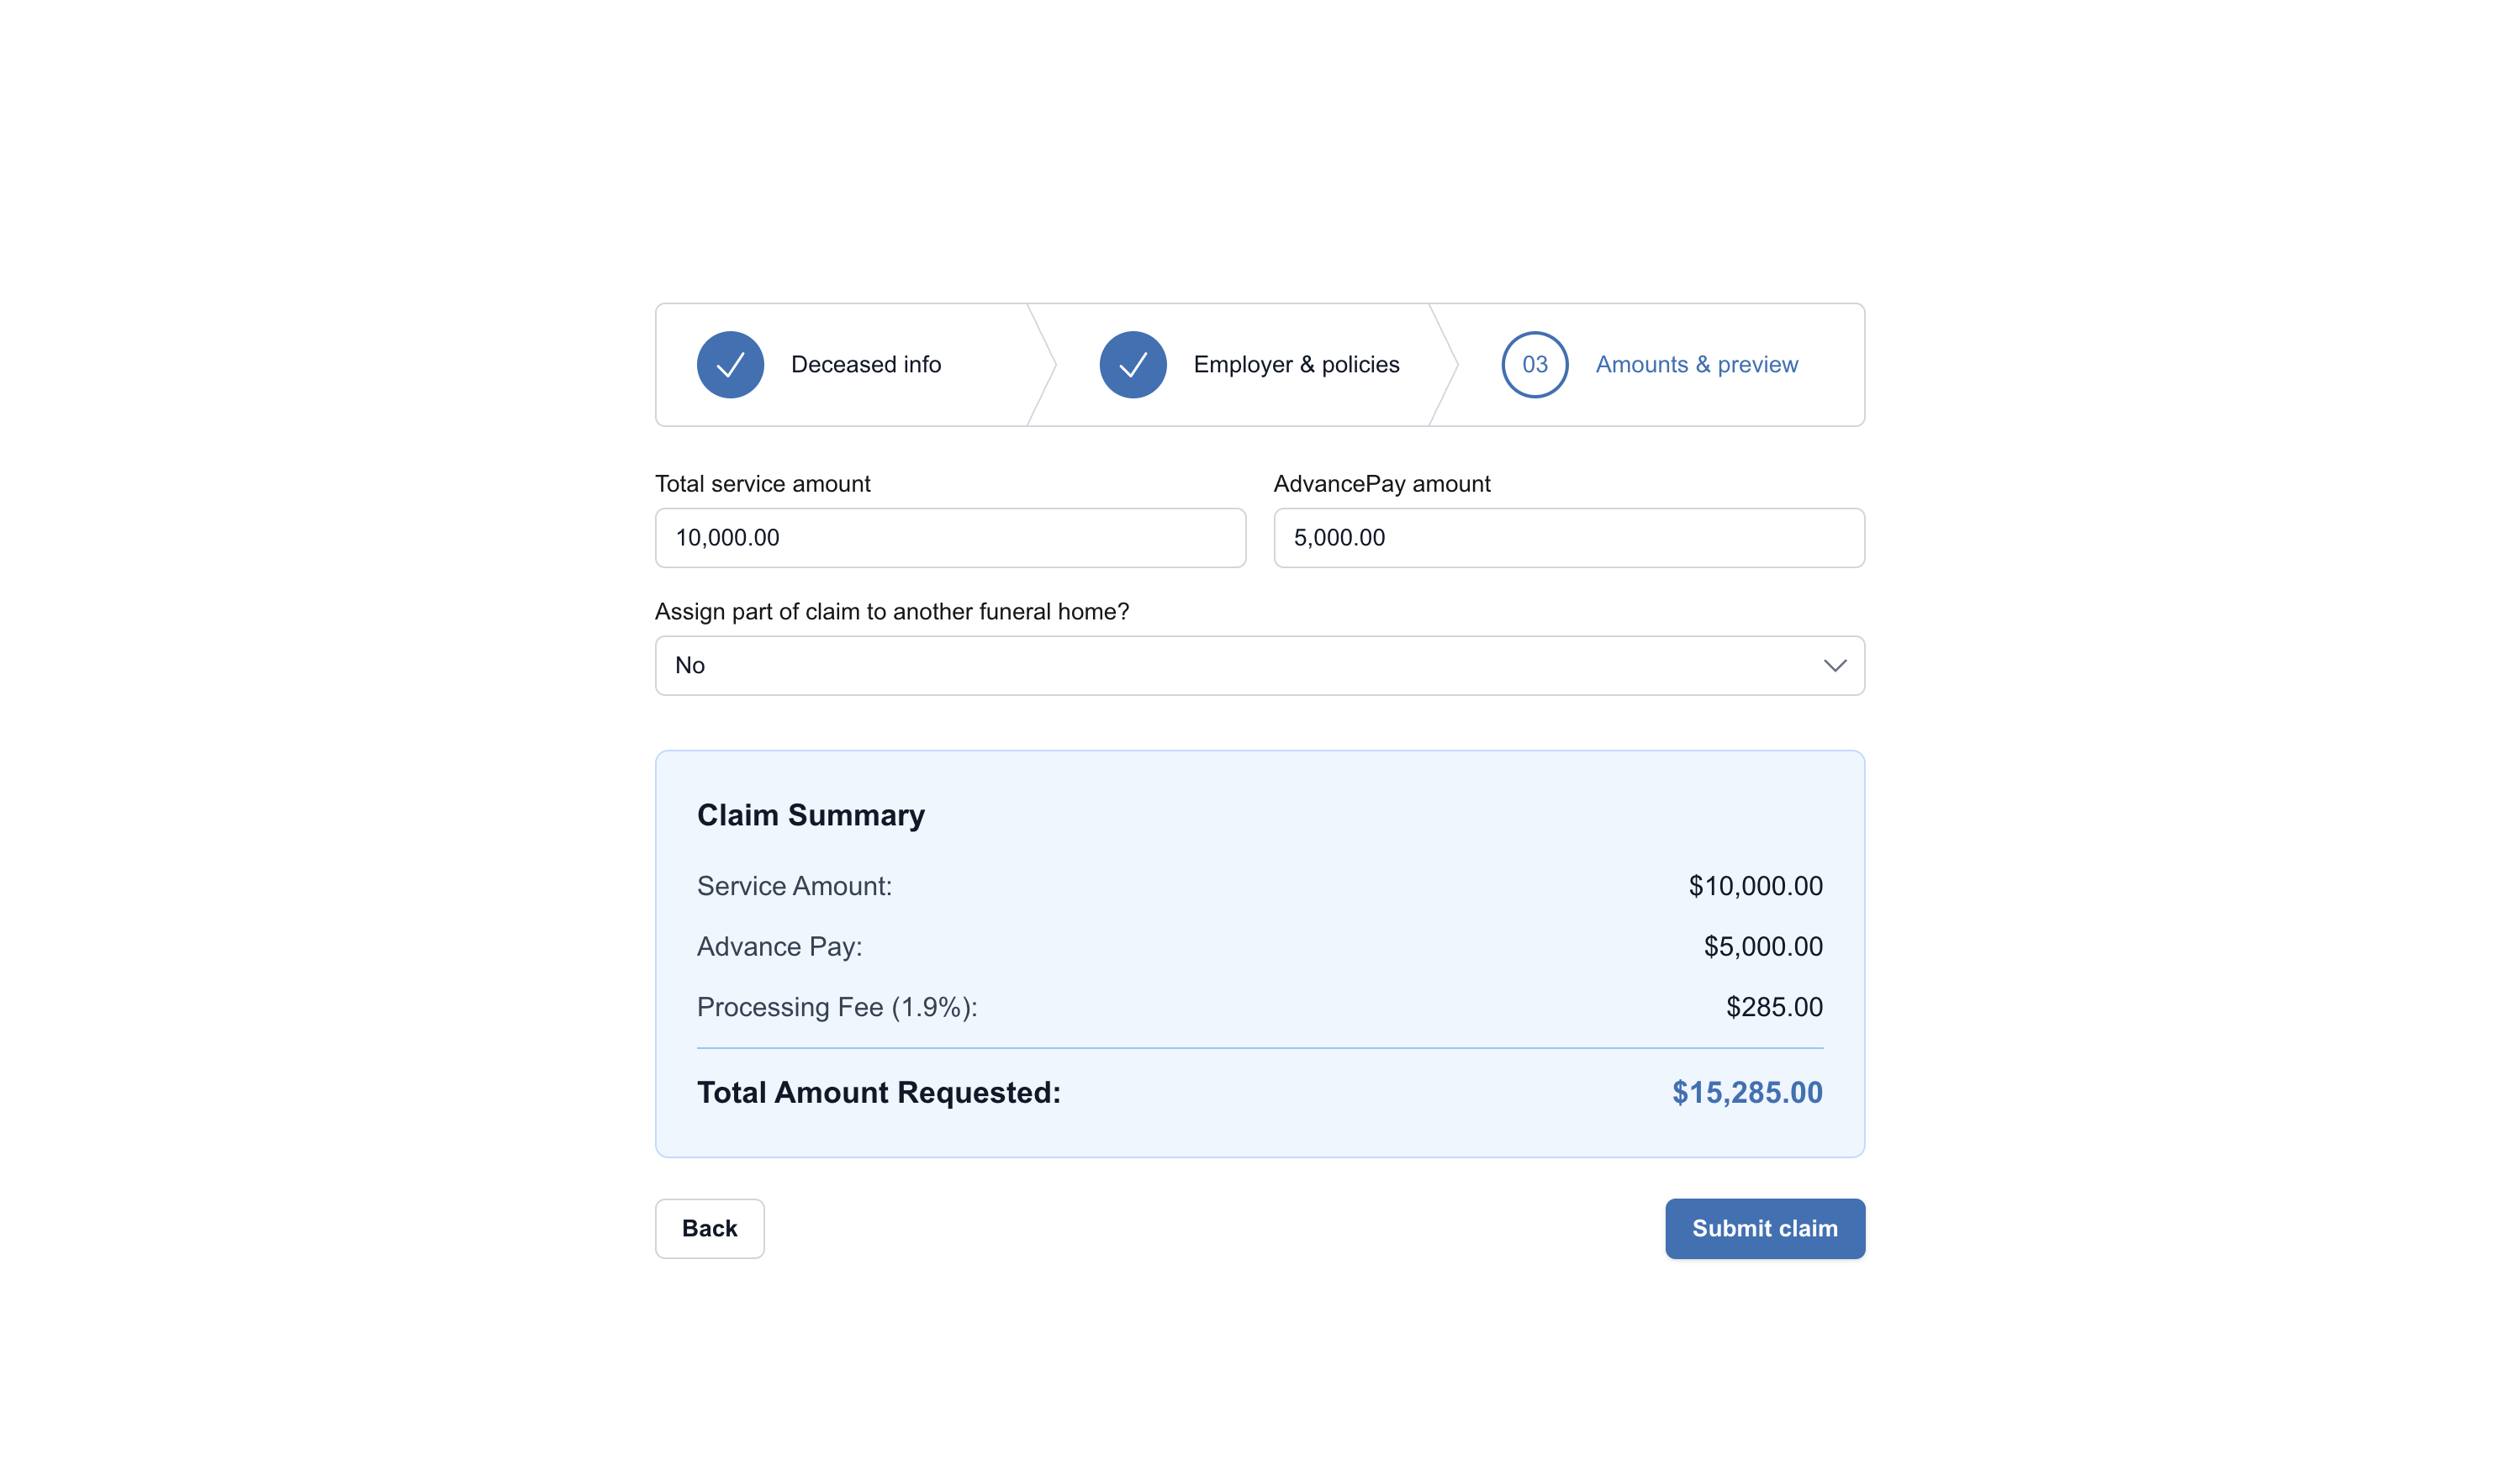Click the Back button
Screen dimensions: 2509x1481
[x=710, y=1229]
